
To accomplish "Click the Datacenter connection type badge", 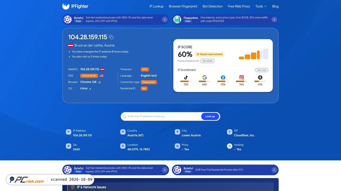I will click(x=149, y=82).
